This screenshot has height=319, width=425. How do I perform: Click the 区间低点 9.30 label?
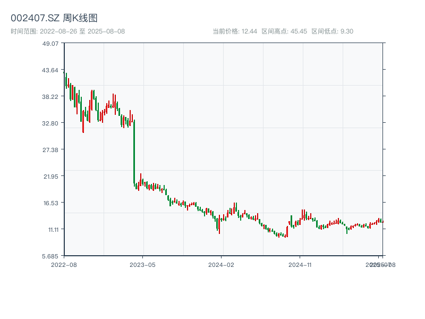(332, 31)
